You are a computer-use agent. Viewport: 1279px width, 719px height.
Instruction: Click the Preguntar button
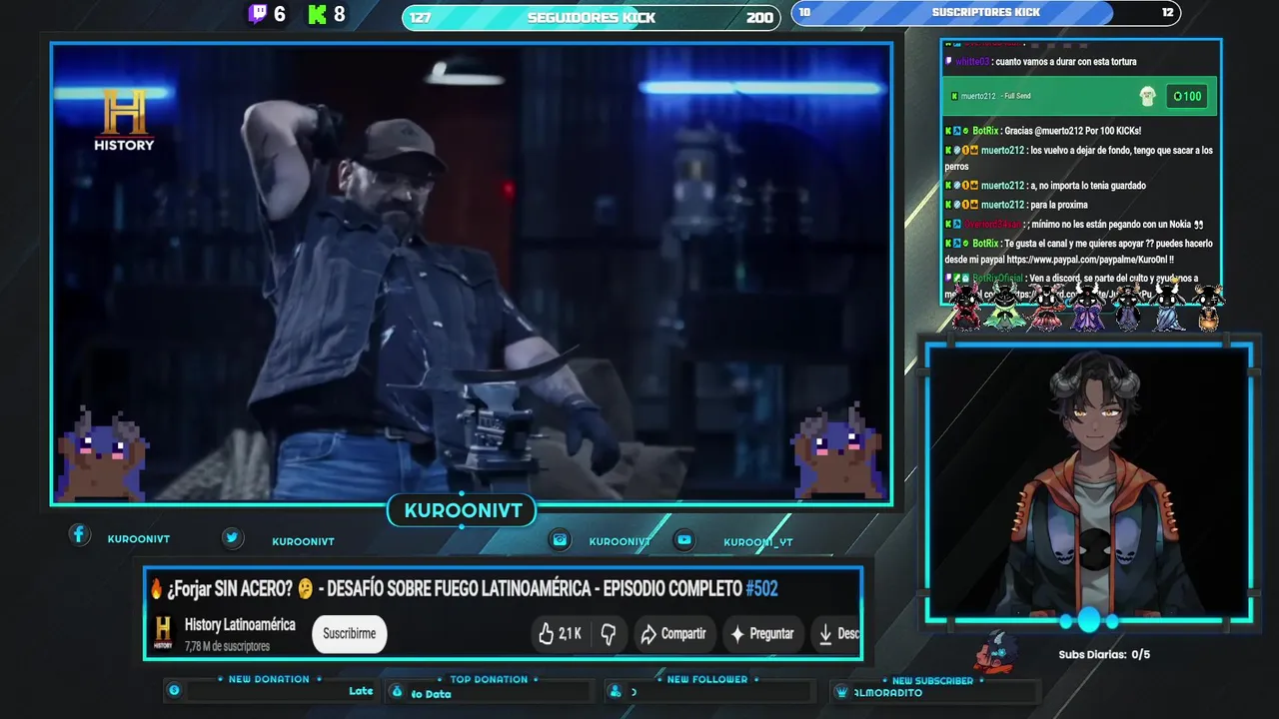point(762,633)
